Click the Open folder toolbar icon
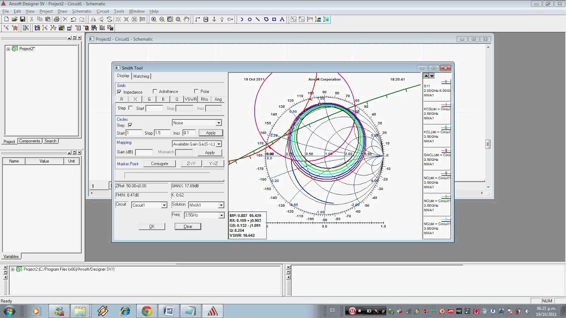566x318 pixels. pos(15,19)
